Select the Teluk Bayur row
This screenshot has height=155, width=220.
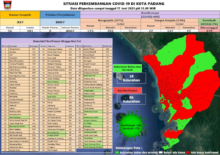pos(94,108)
